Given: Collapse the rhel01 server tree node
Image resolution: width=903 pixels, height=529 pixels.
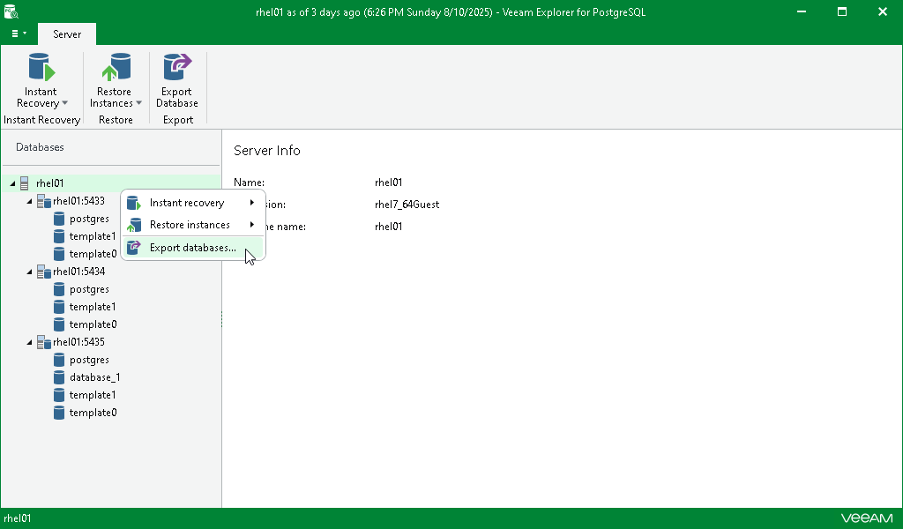Looking at the screenshot, I should [x=12, y=183].
